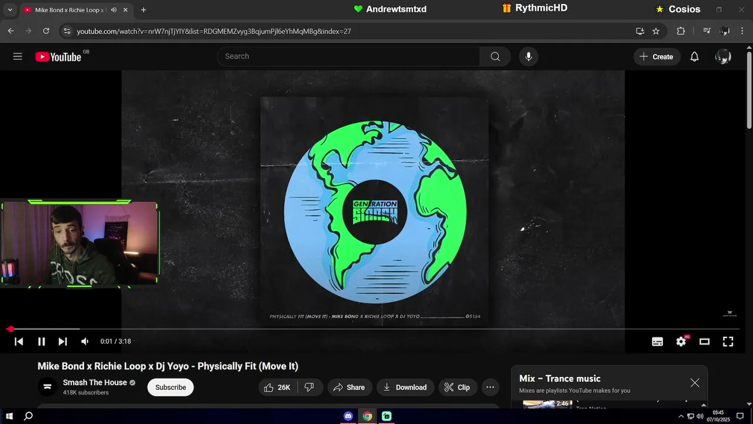Open the taskbar network icon
Image resolution: width=753 pixels, height=424 pixels.
coord(691,416)
